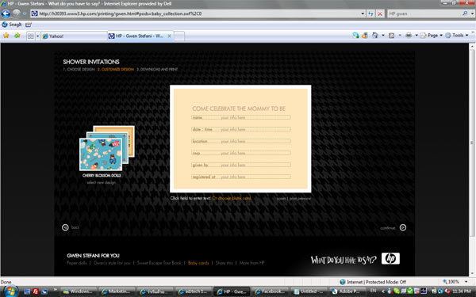Click the name field on the card

pos(240,117)
